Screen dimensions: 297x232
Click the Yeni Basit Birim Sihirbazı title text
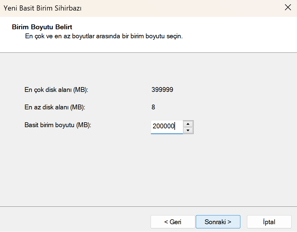[42, 8]
